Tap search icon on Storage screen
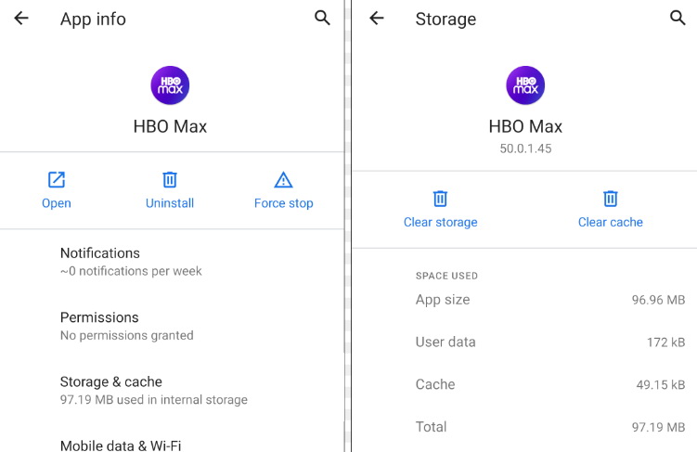The height and width of the screenshot is (452, 697). 678,18
